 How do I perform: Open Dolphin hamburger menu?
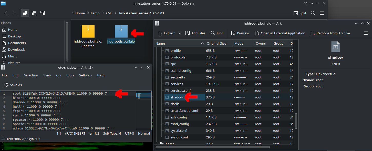pos(322,13)
